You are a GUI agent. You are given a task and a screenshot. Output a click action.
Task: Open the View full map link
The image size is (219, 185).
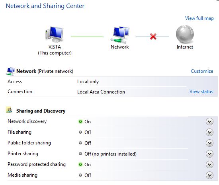[x=199, y=18]
